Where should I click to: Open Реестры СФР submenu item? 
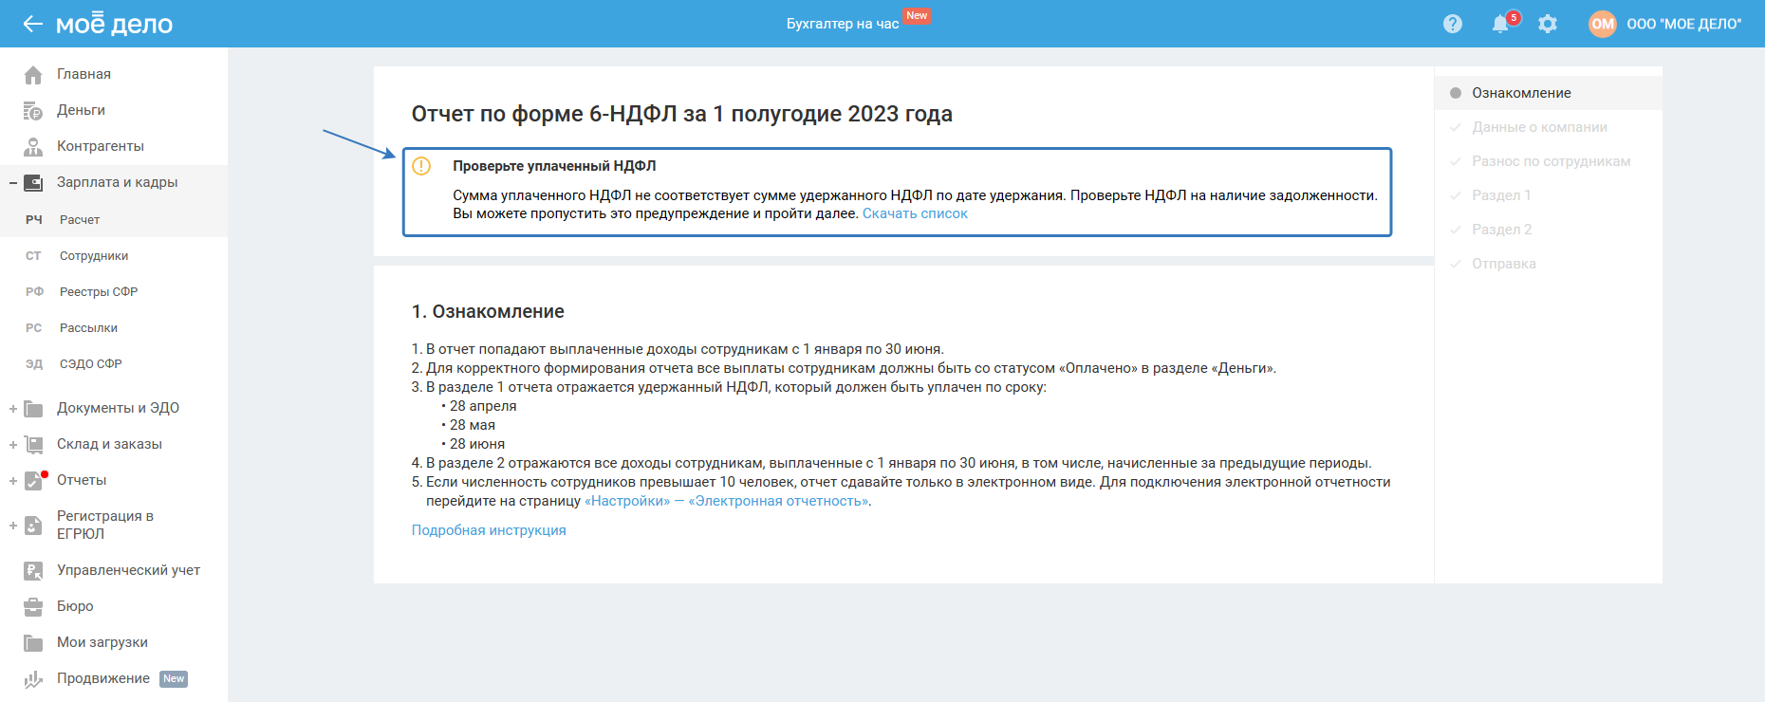pyautogui.click(x=99, y=291)
